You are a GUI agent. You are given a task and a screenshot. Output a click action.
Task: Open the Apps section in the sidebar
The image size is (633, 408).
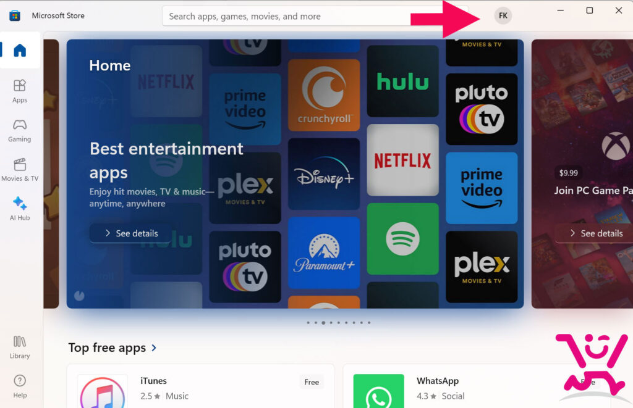click(x=20, y=91)
